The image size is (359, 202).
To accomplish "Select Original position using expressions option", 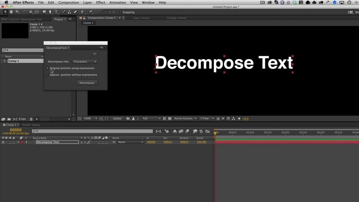I will [x=47, y=68].
